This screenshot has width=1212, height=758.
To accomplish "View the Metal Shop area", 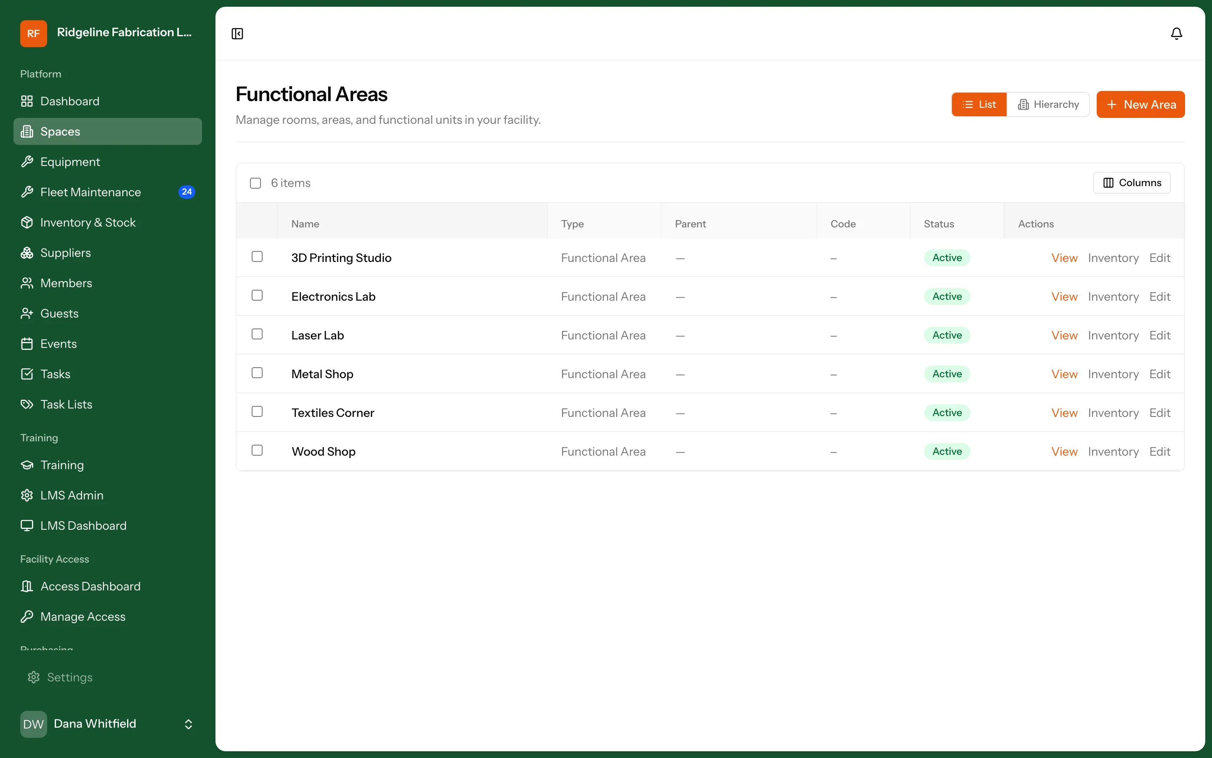I will 1064,374.
